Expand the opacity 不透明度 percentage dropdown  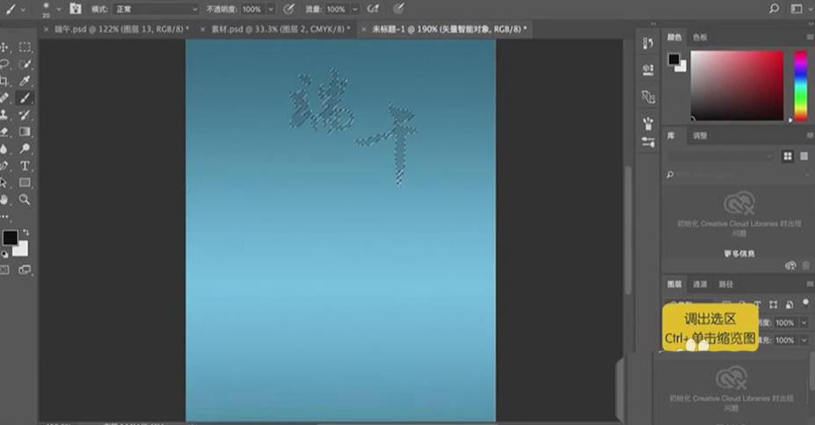pos(270,9)
